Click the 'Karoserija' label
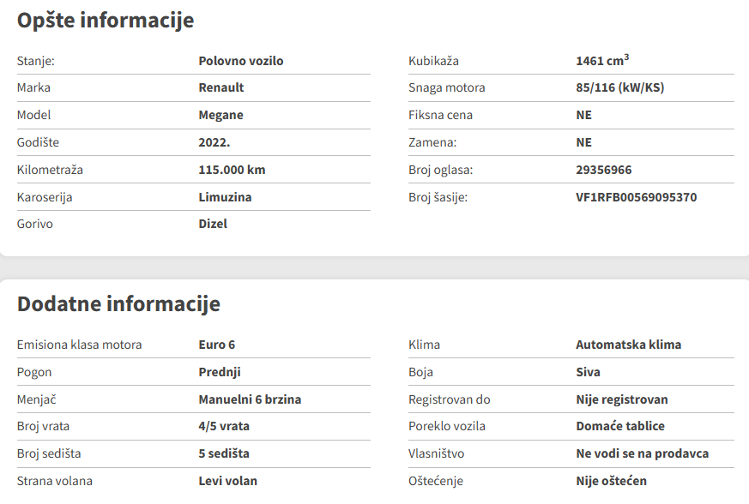This screenshot has height=504, width=749. (45, 197)
